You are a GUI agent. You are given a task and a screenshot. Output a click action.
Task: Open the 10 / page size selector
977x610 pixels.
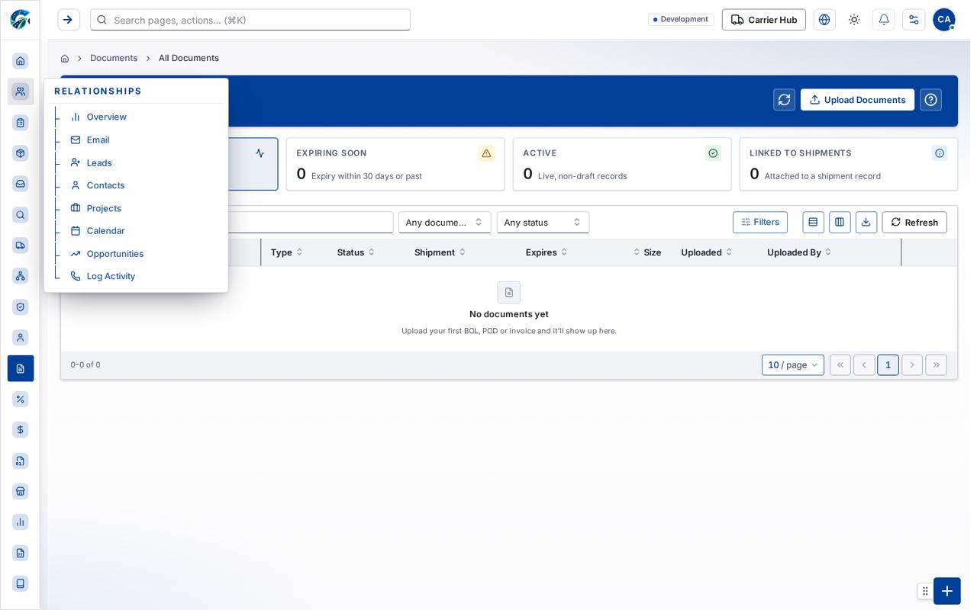point(793,365)
